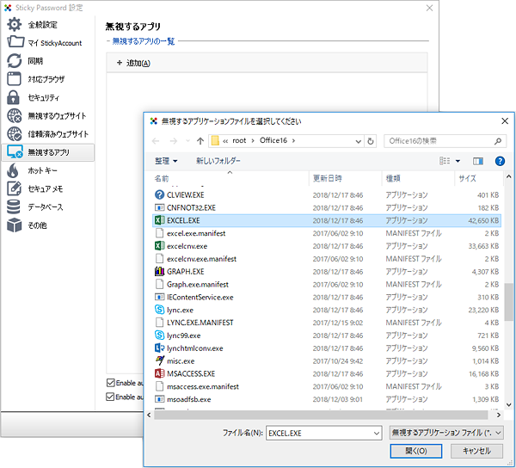The width and height of the screenshot is (516, 468).
Task: Select the excel.exe.manifest file
Action: point(327,233)
